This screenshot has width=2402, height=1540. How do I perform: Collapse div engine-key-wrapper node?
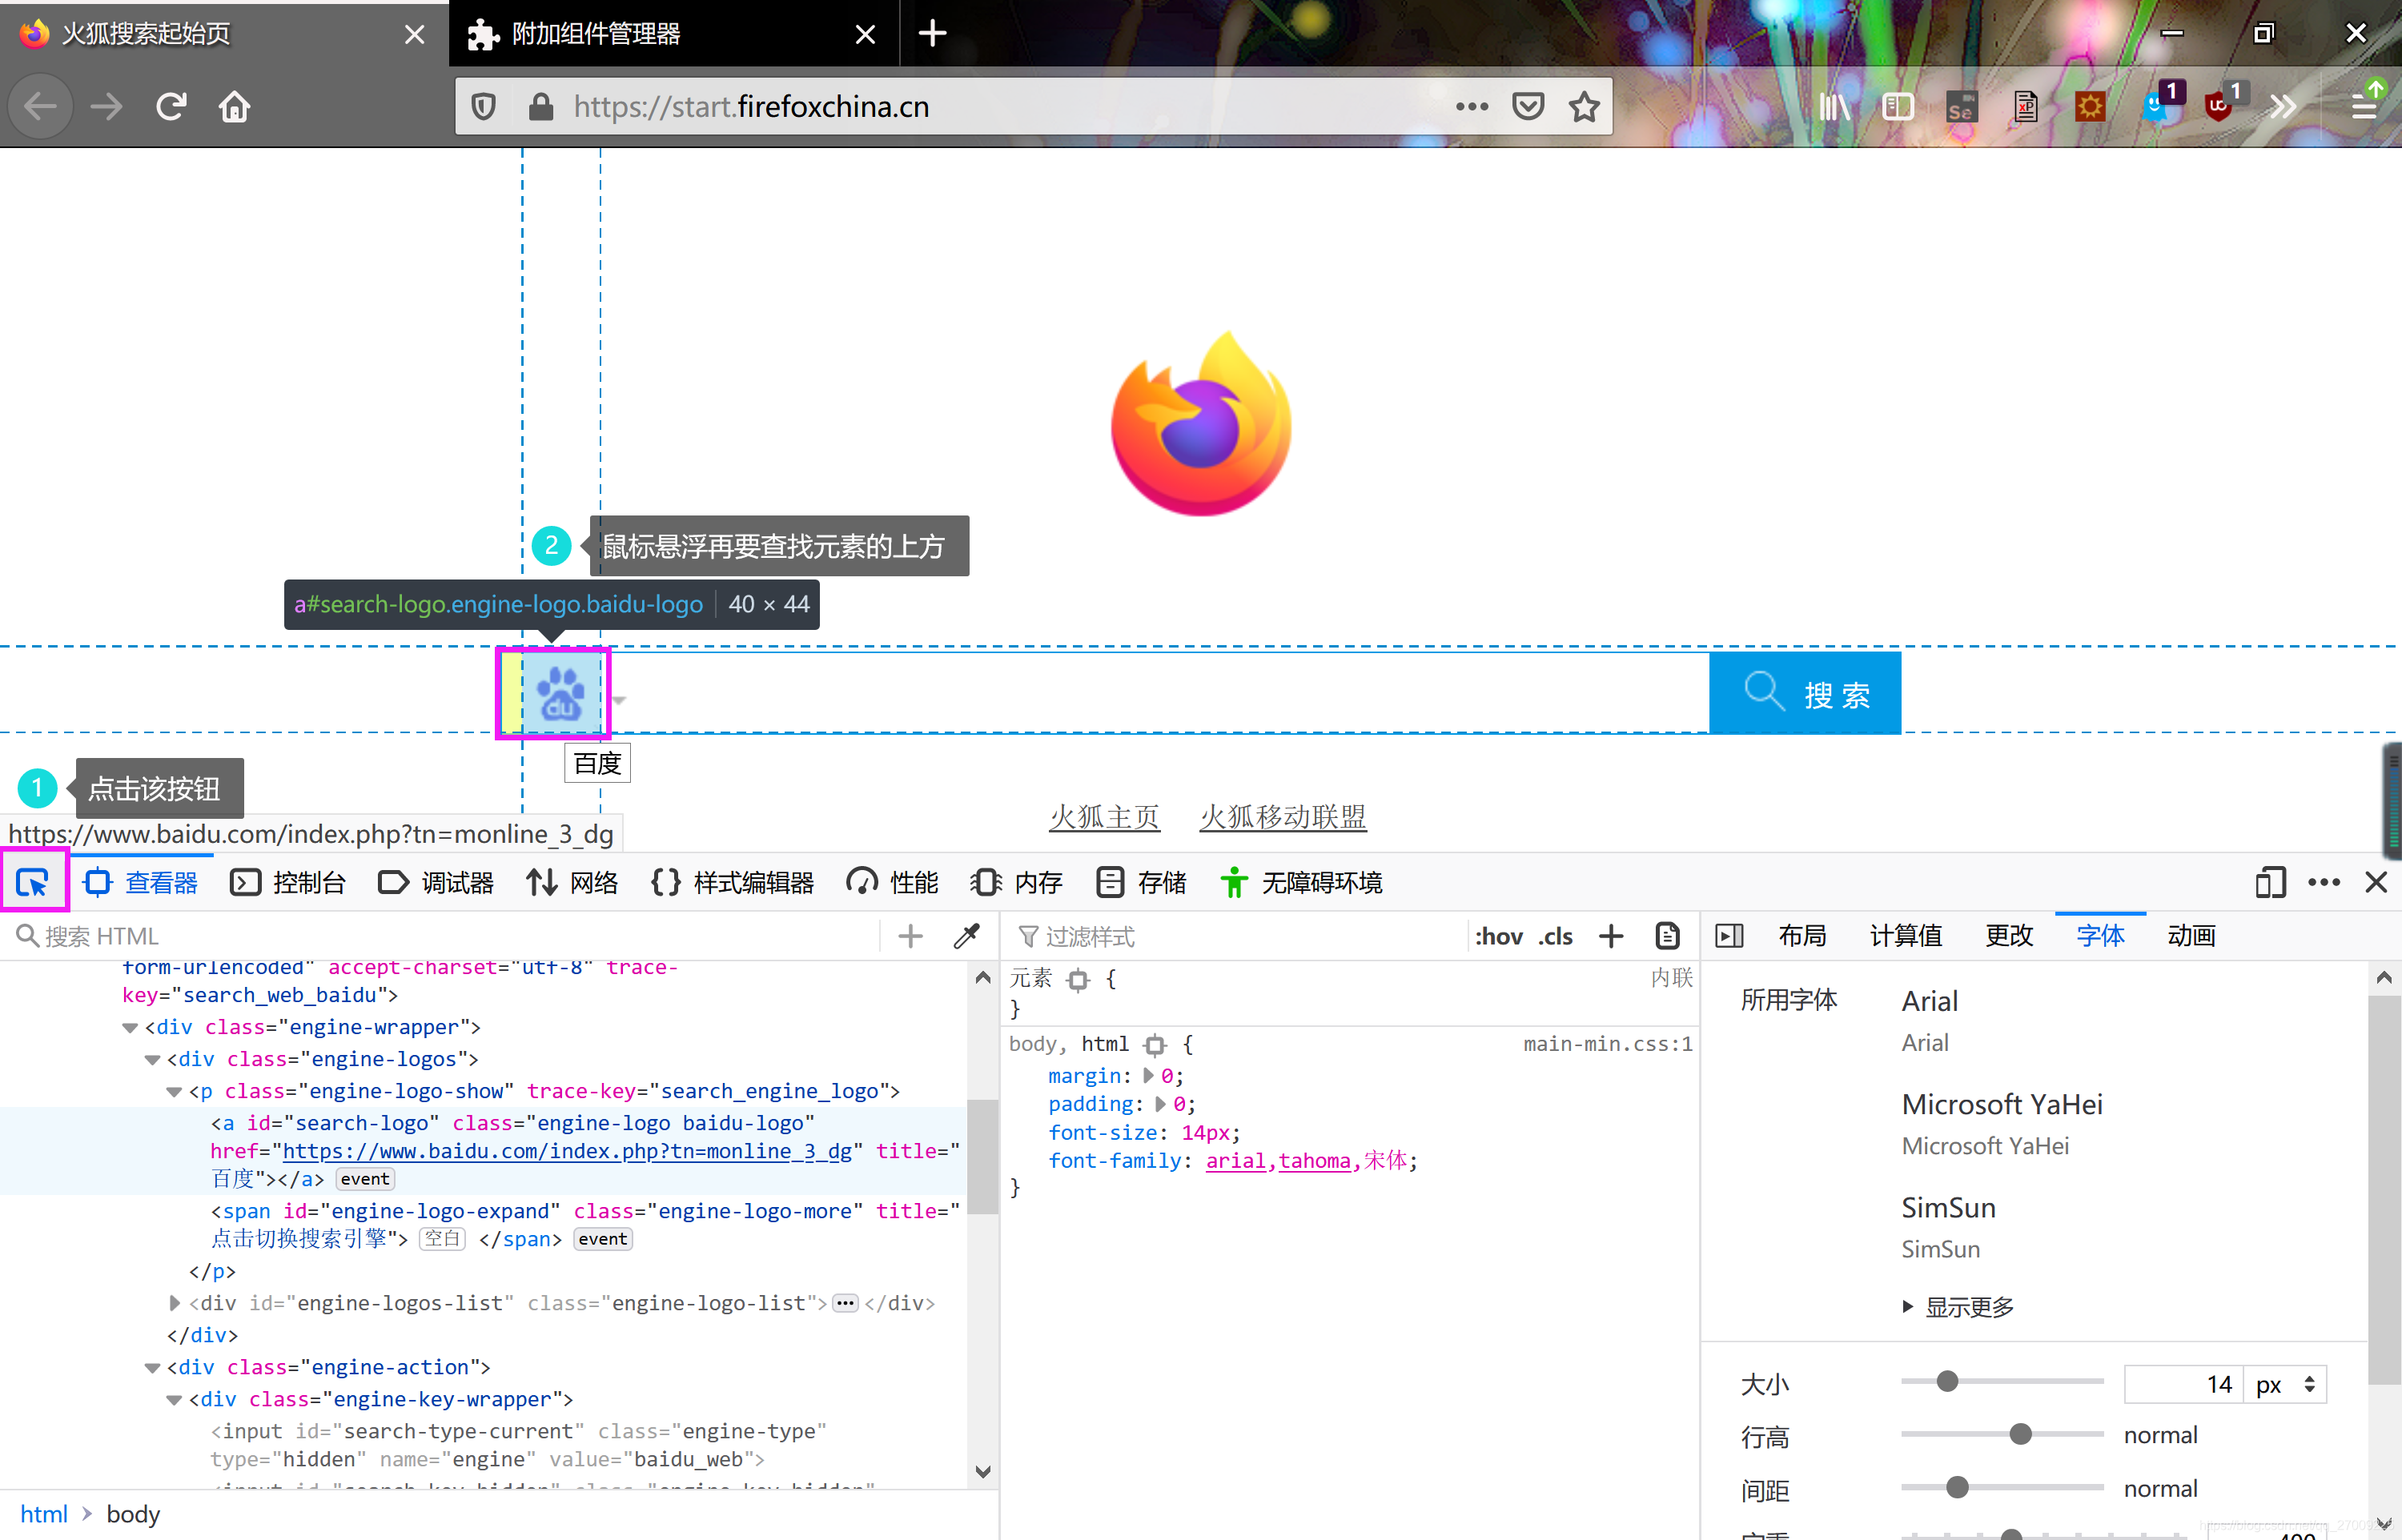[174, 1399]
